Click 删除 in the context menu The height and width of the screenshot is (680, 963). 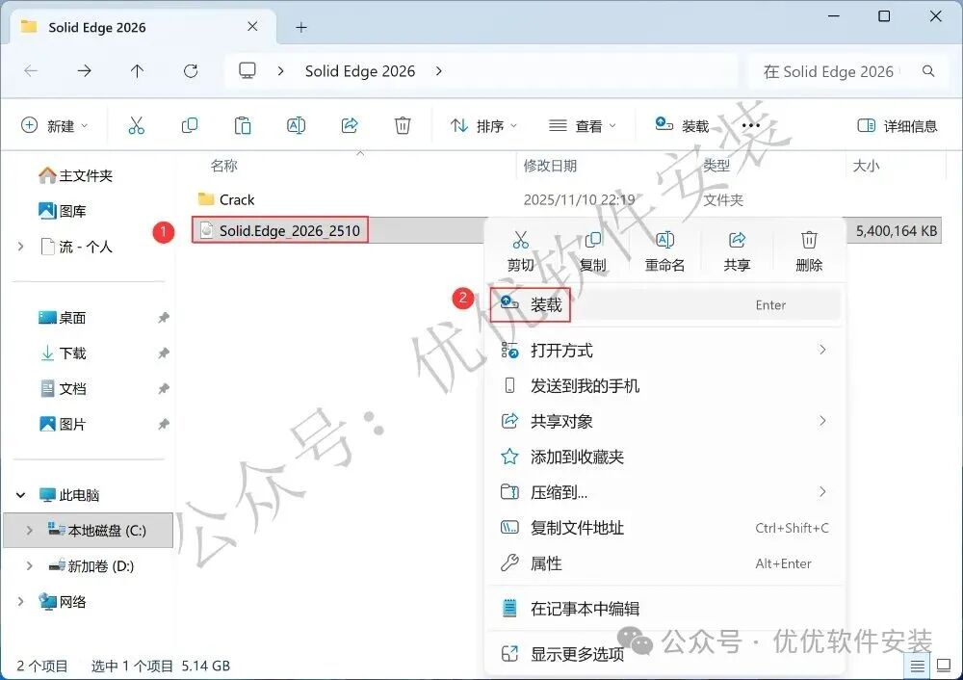[809, 250]
